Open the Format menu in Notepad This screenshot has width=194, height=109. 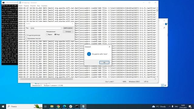[x=33, y=6]
